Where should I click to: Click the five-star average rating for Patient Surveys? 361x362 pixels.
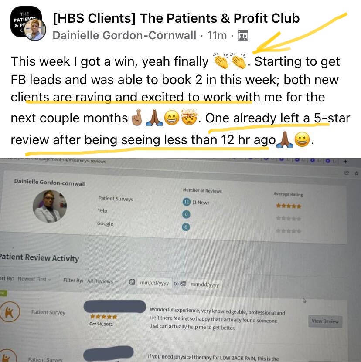point(289,206)
